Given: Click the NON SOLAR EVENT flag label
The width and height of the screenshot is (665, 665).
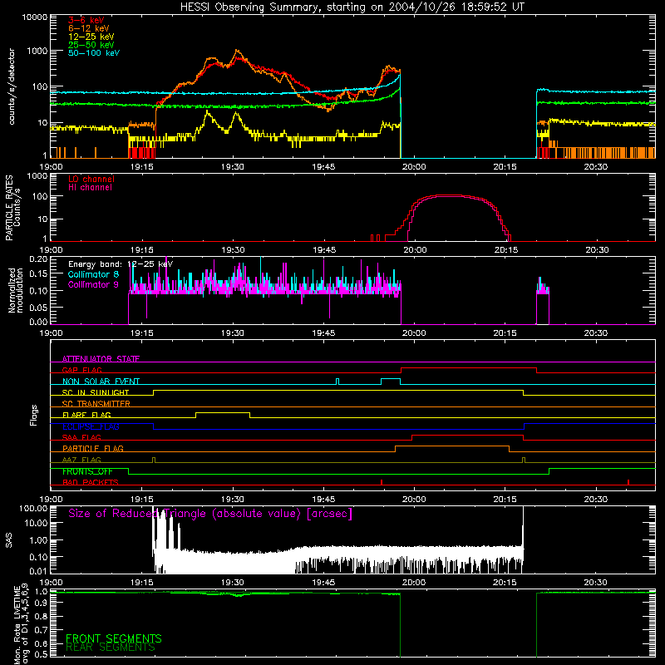Looking at the screenshot, I should 101,382.
